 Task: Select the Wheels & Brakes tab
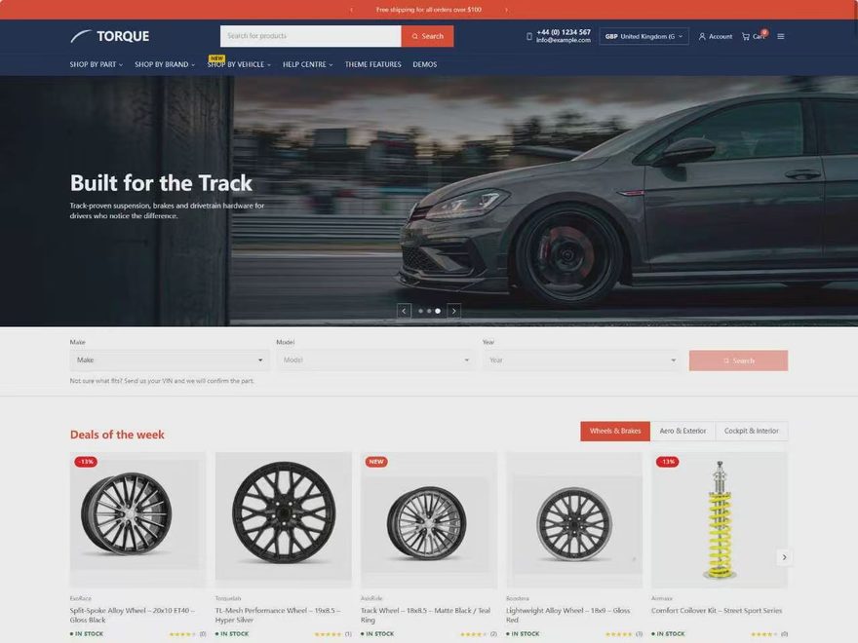point(615,431)
